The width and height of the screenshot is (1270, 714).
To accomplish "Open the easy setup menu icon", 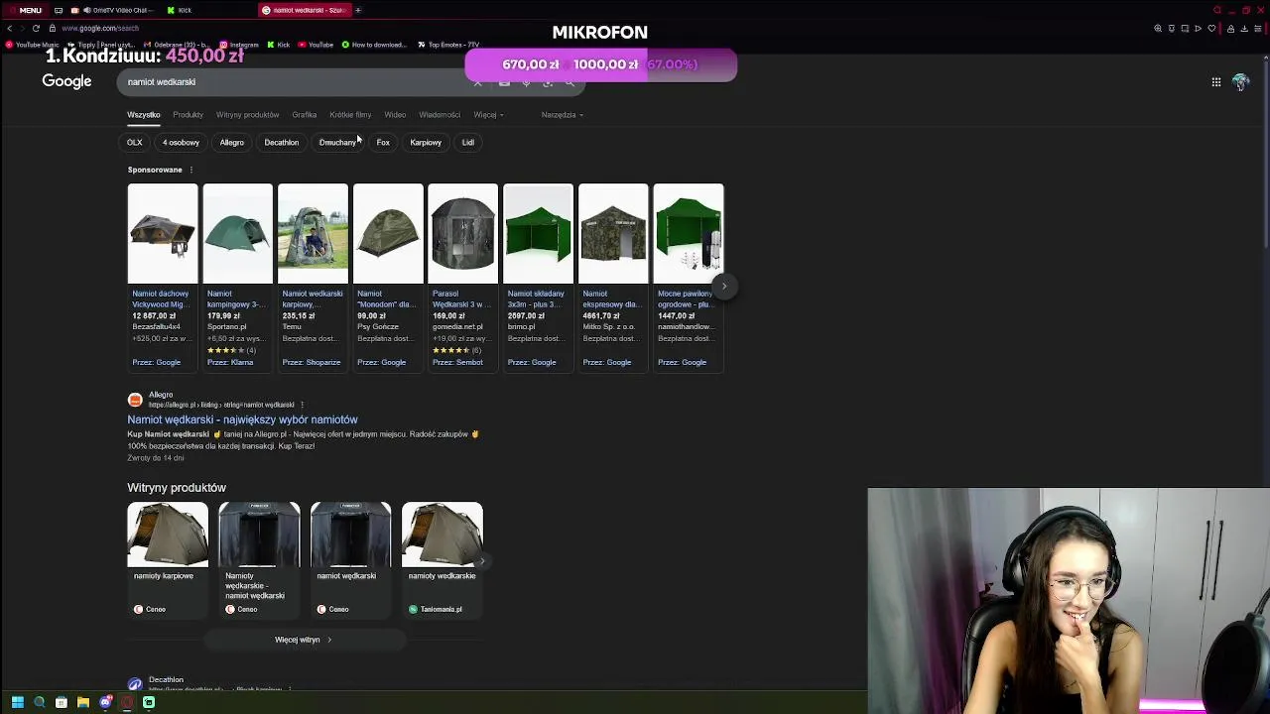I will [1258, 29].
